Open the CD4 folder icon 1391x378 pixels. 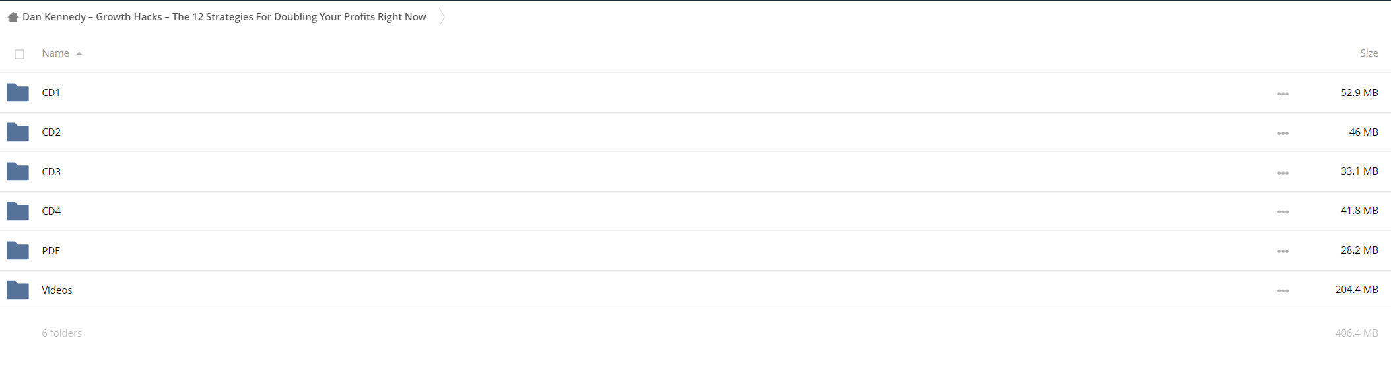pyautogui.click(x=18, y=211)
